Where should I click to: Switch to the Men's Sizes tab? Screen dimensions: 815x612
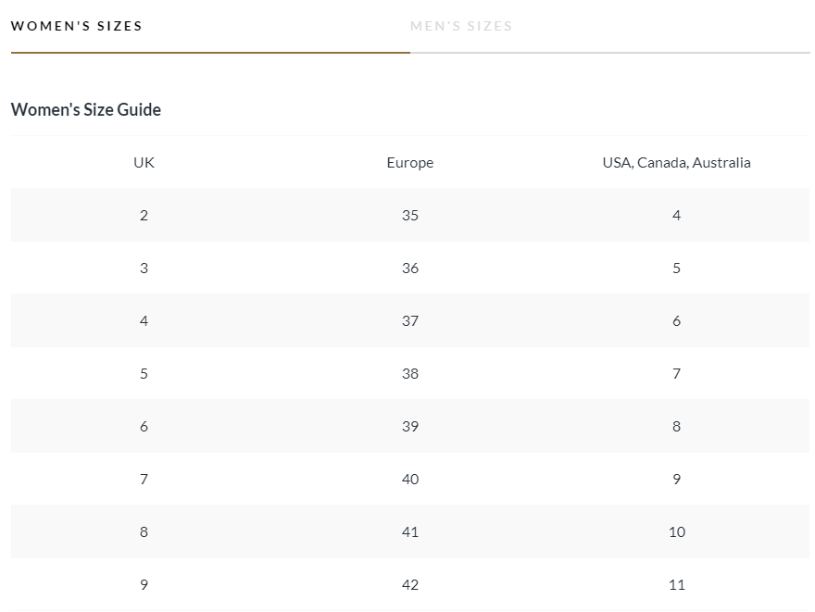(x=461, y=26)
